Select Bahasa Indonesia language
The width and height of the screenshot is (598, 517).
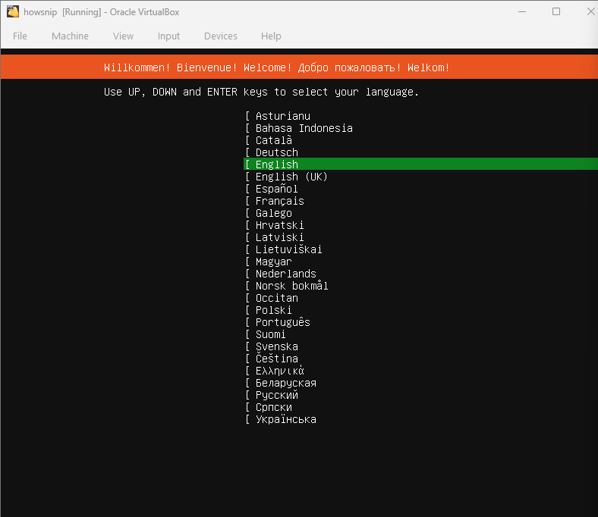[x=304, y=128]
